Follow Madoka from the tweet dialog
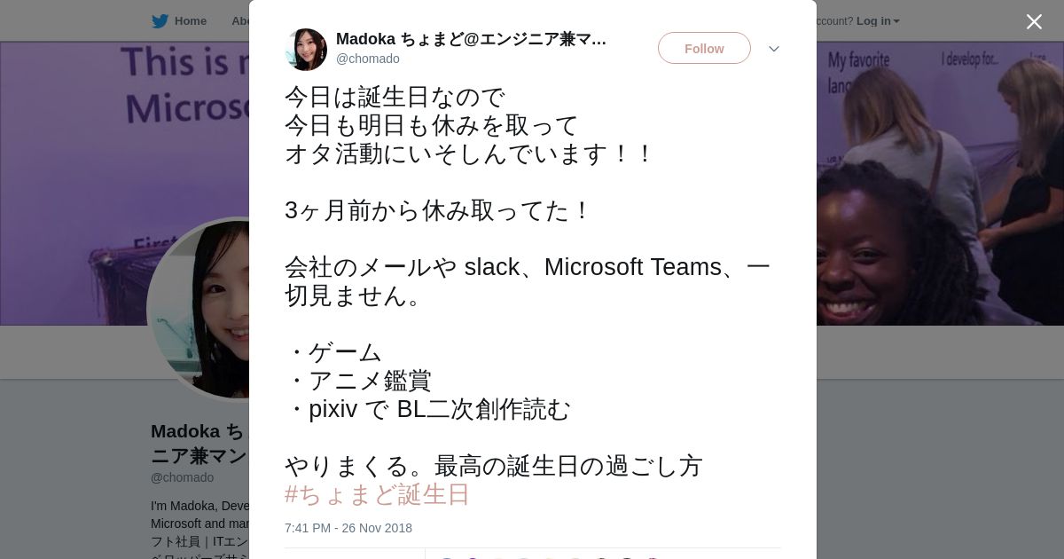1064x559 pixels. [x=704, y=49]
